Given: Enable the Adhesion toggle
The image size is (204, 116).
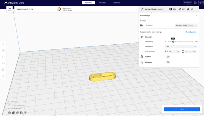Looking at the screenshot, I should pyautogui.click(x=167, y=62).
